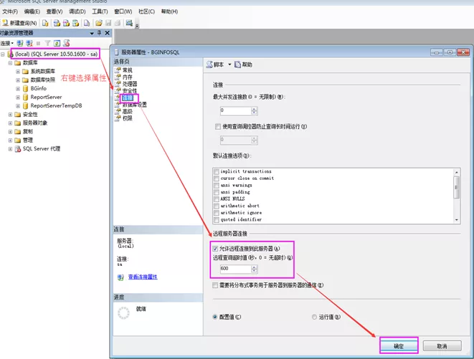Expand the 系统数据库 tree node
This screenshot has width=474, height=359.
[18, 72]
